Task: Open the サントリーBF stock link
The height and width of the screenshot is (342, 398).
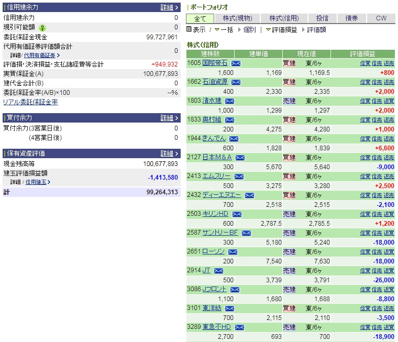Action: 220,233
